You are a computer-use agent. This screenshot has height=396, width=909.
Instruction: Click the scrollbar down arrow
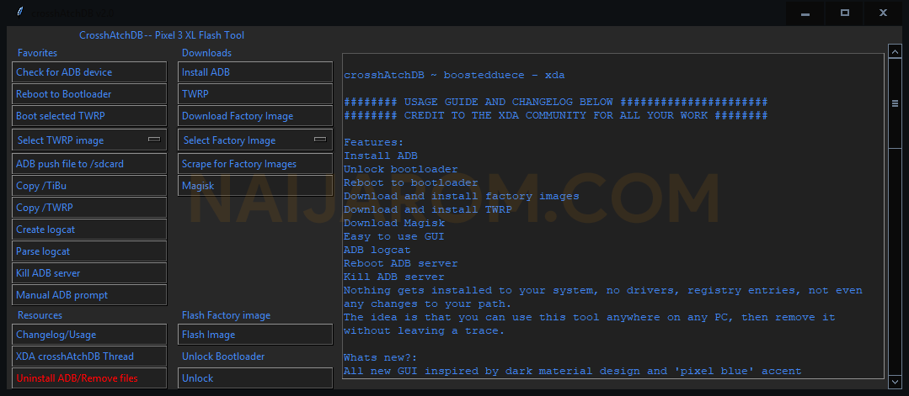coord(895,382)
